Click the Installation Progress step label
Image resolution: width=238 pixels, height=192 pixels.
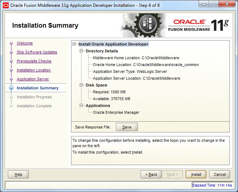click(34, 97)
